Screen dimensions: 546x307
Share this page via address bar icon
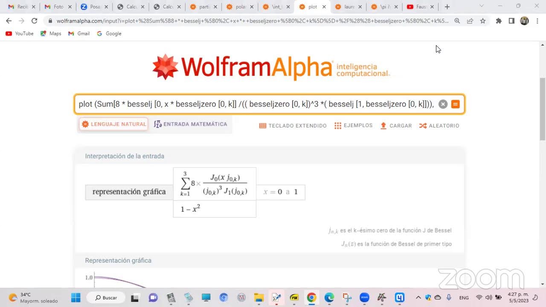(x=470, y=20)
